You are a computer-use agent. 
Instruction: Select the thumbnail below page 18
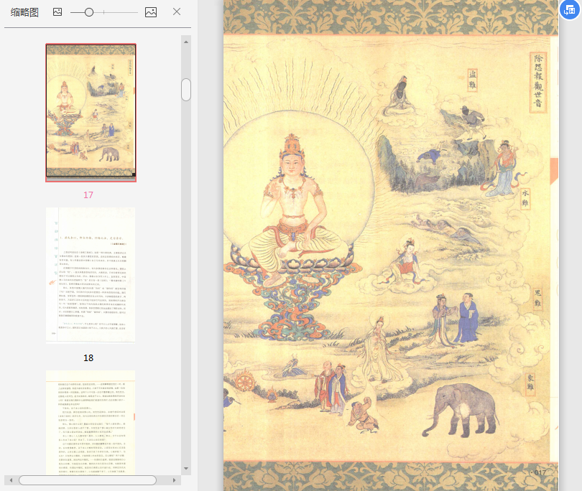click(x=91, y=422)
